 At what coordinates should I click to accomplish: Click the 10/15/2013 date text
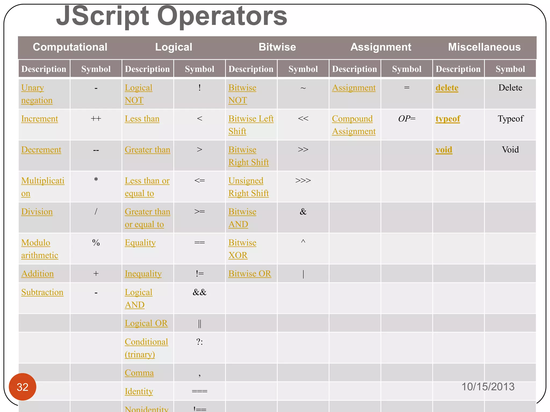point(488,387)
